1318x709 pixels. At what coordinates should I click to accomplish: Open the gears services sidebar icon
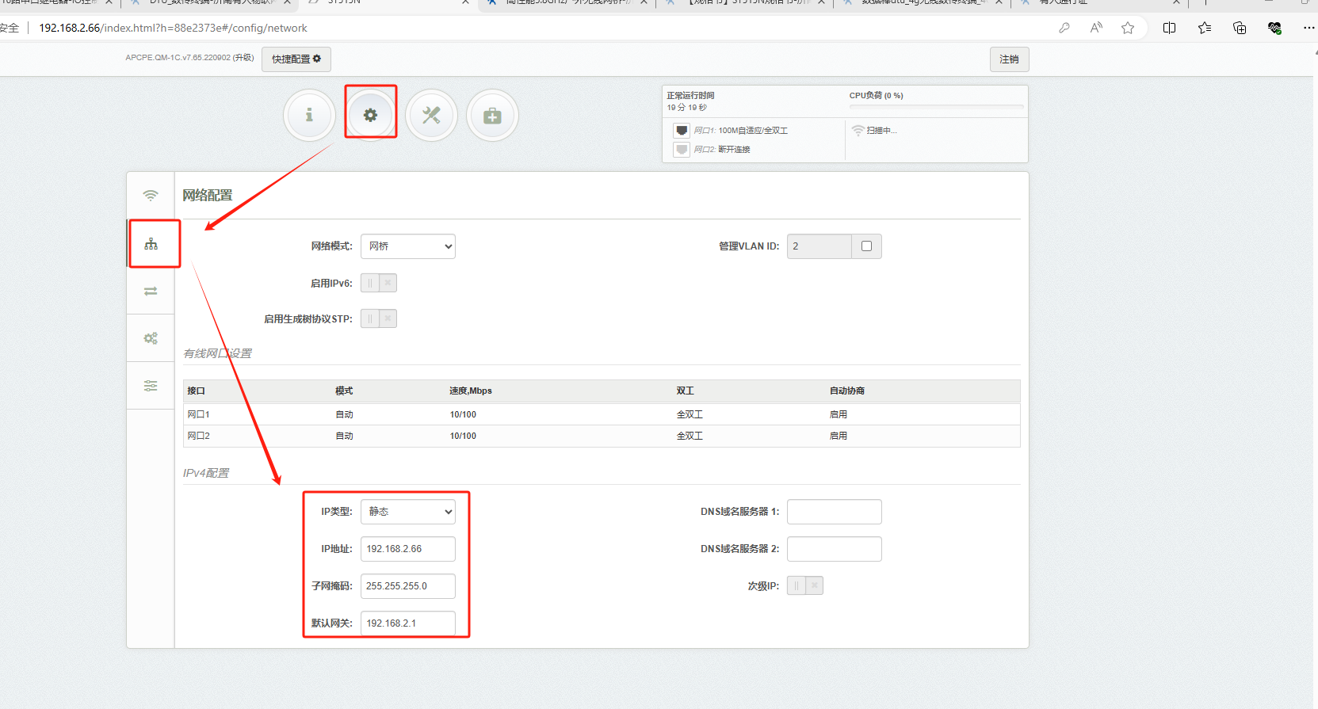(151, 338)
